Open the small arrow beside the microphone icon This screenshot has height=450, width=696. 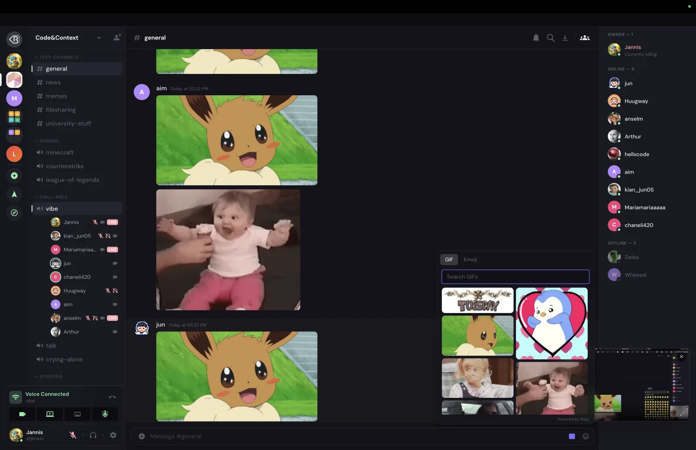(x=83, y=435)
